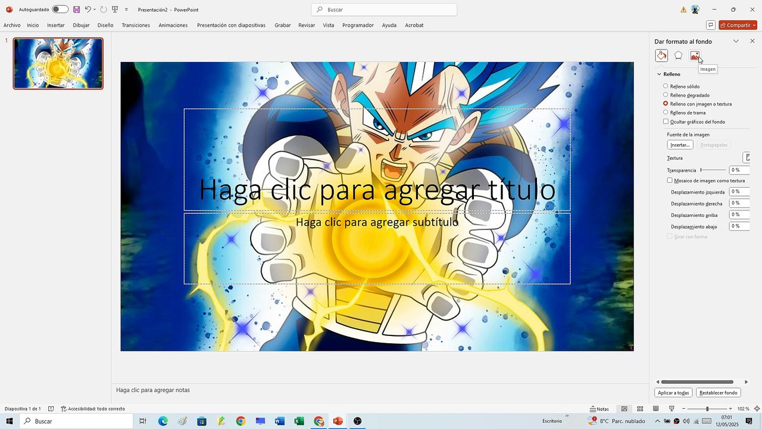
Task: Click the Transparencia slider
Action: coord(713,170)
